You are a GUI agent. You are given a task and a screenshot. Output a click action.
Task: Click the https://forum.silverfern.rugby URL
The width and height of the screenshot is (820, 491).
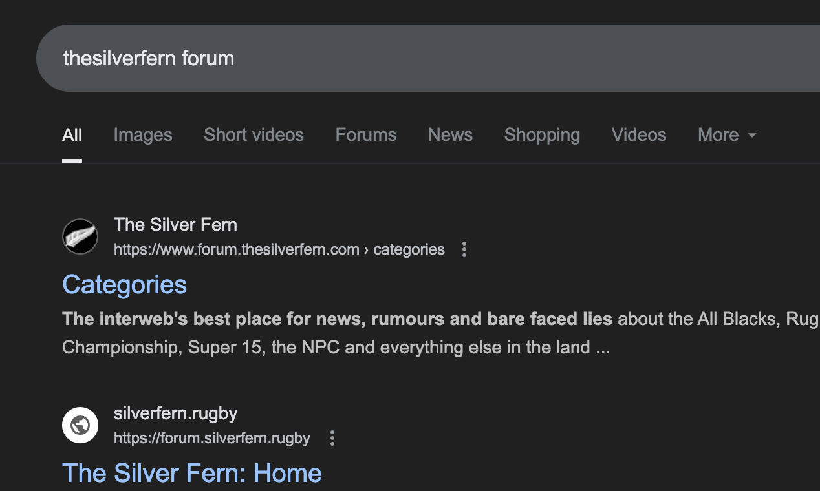click(x=212, y=438)
